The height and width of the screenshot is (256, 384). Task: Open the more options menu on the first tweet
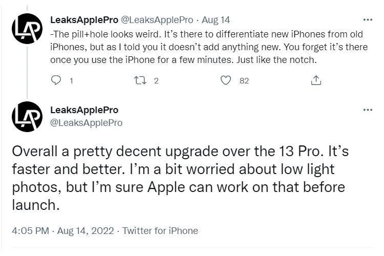point(367,20)
